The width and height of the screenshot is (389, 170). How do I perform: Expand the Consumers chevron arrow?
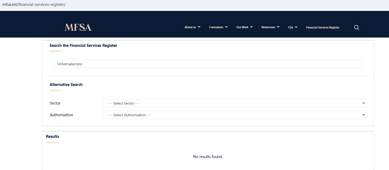[x=226, y=27]
